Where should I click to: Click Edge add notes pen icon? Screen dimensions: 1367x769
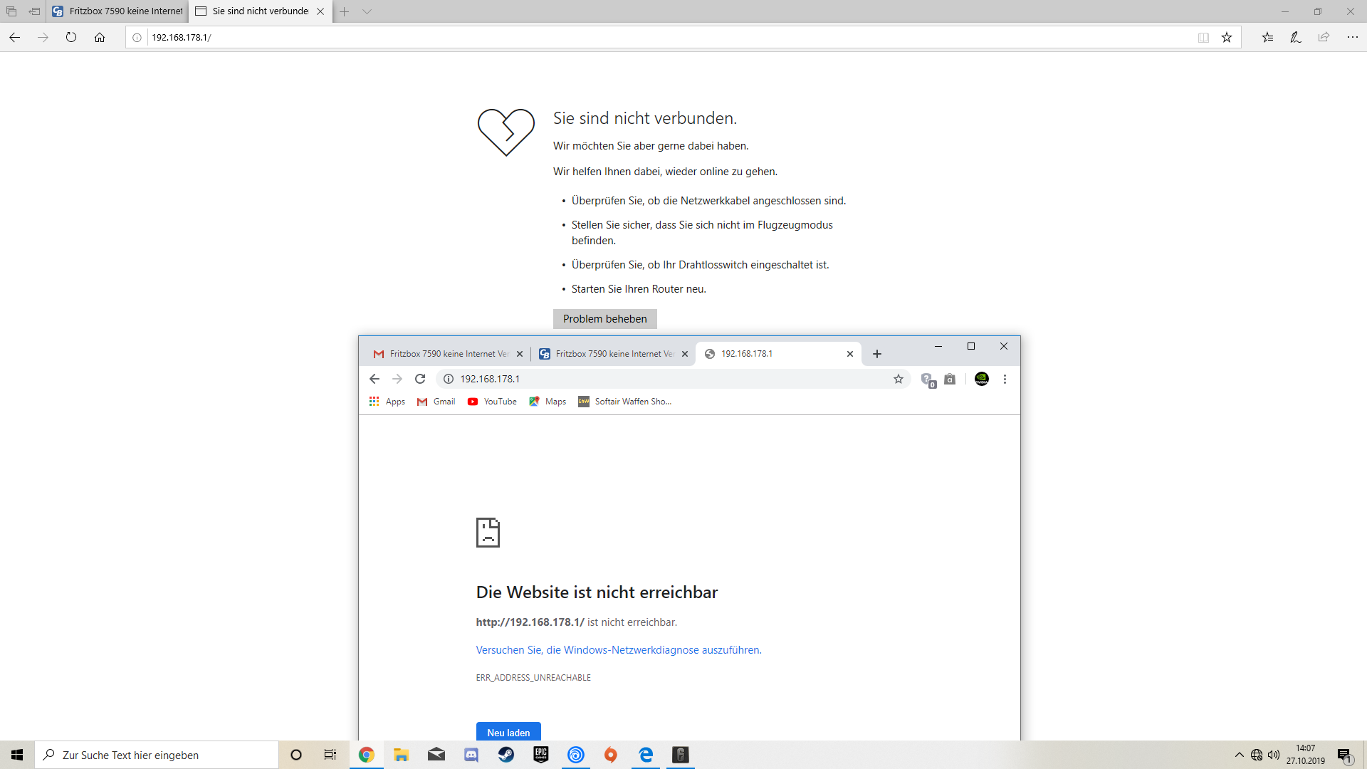click(1295, 37)
